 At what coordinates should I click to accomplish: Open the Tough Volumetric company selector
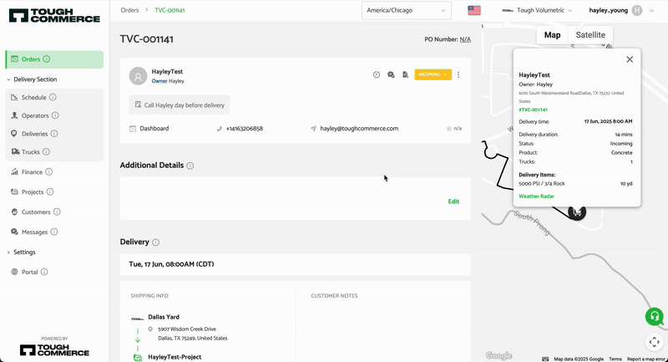point(537,11)
